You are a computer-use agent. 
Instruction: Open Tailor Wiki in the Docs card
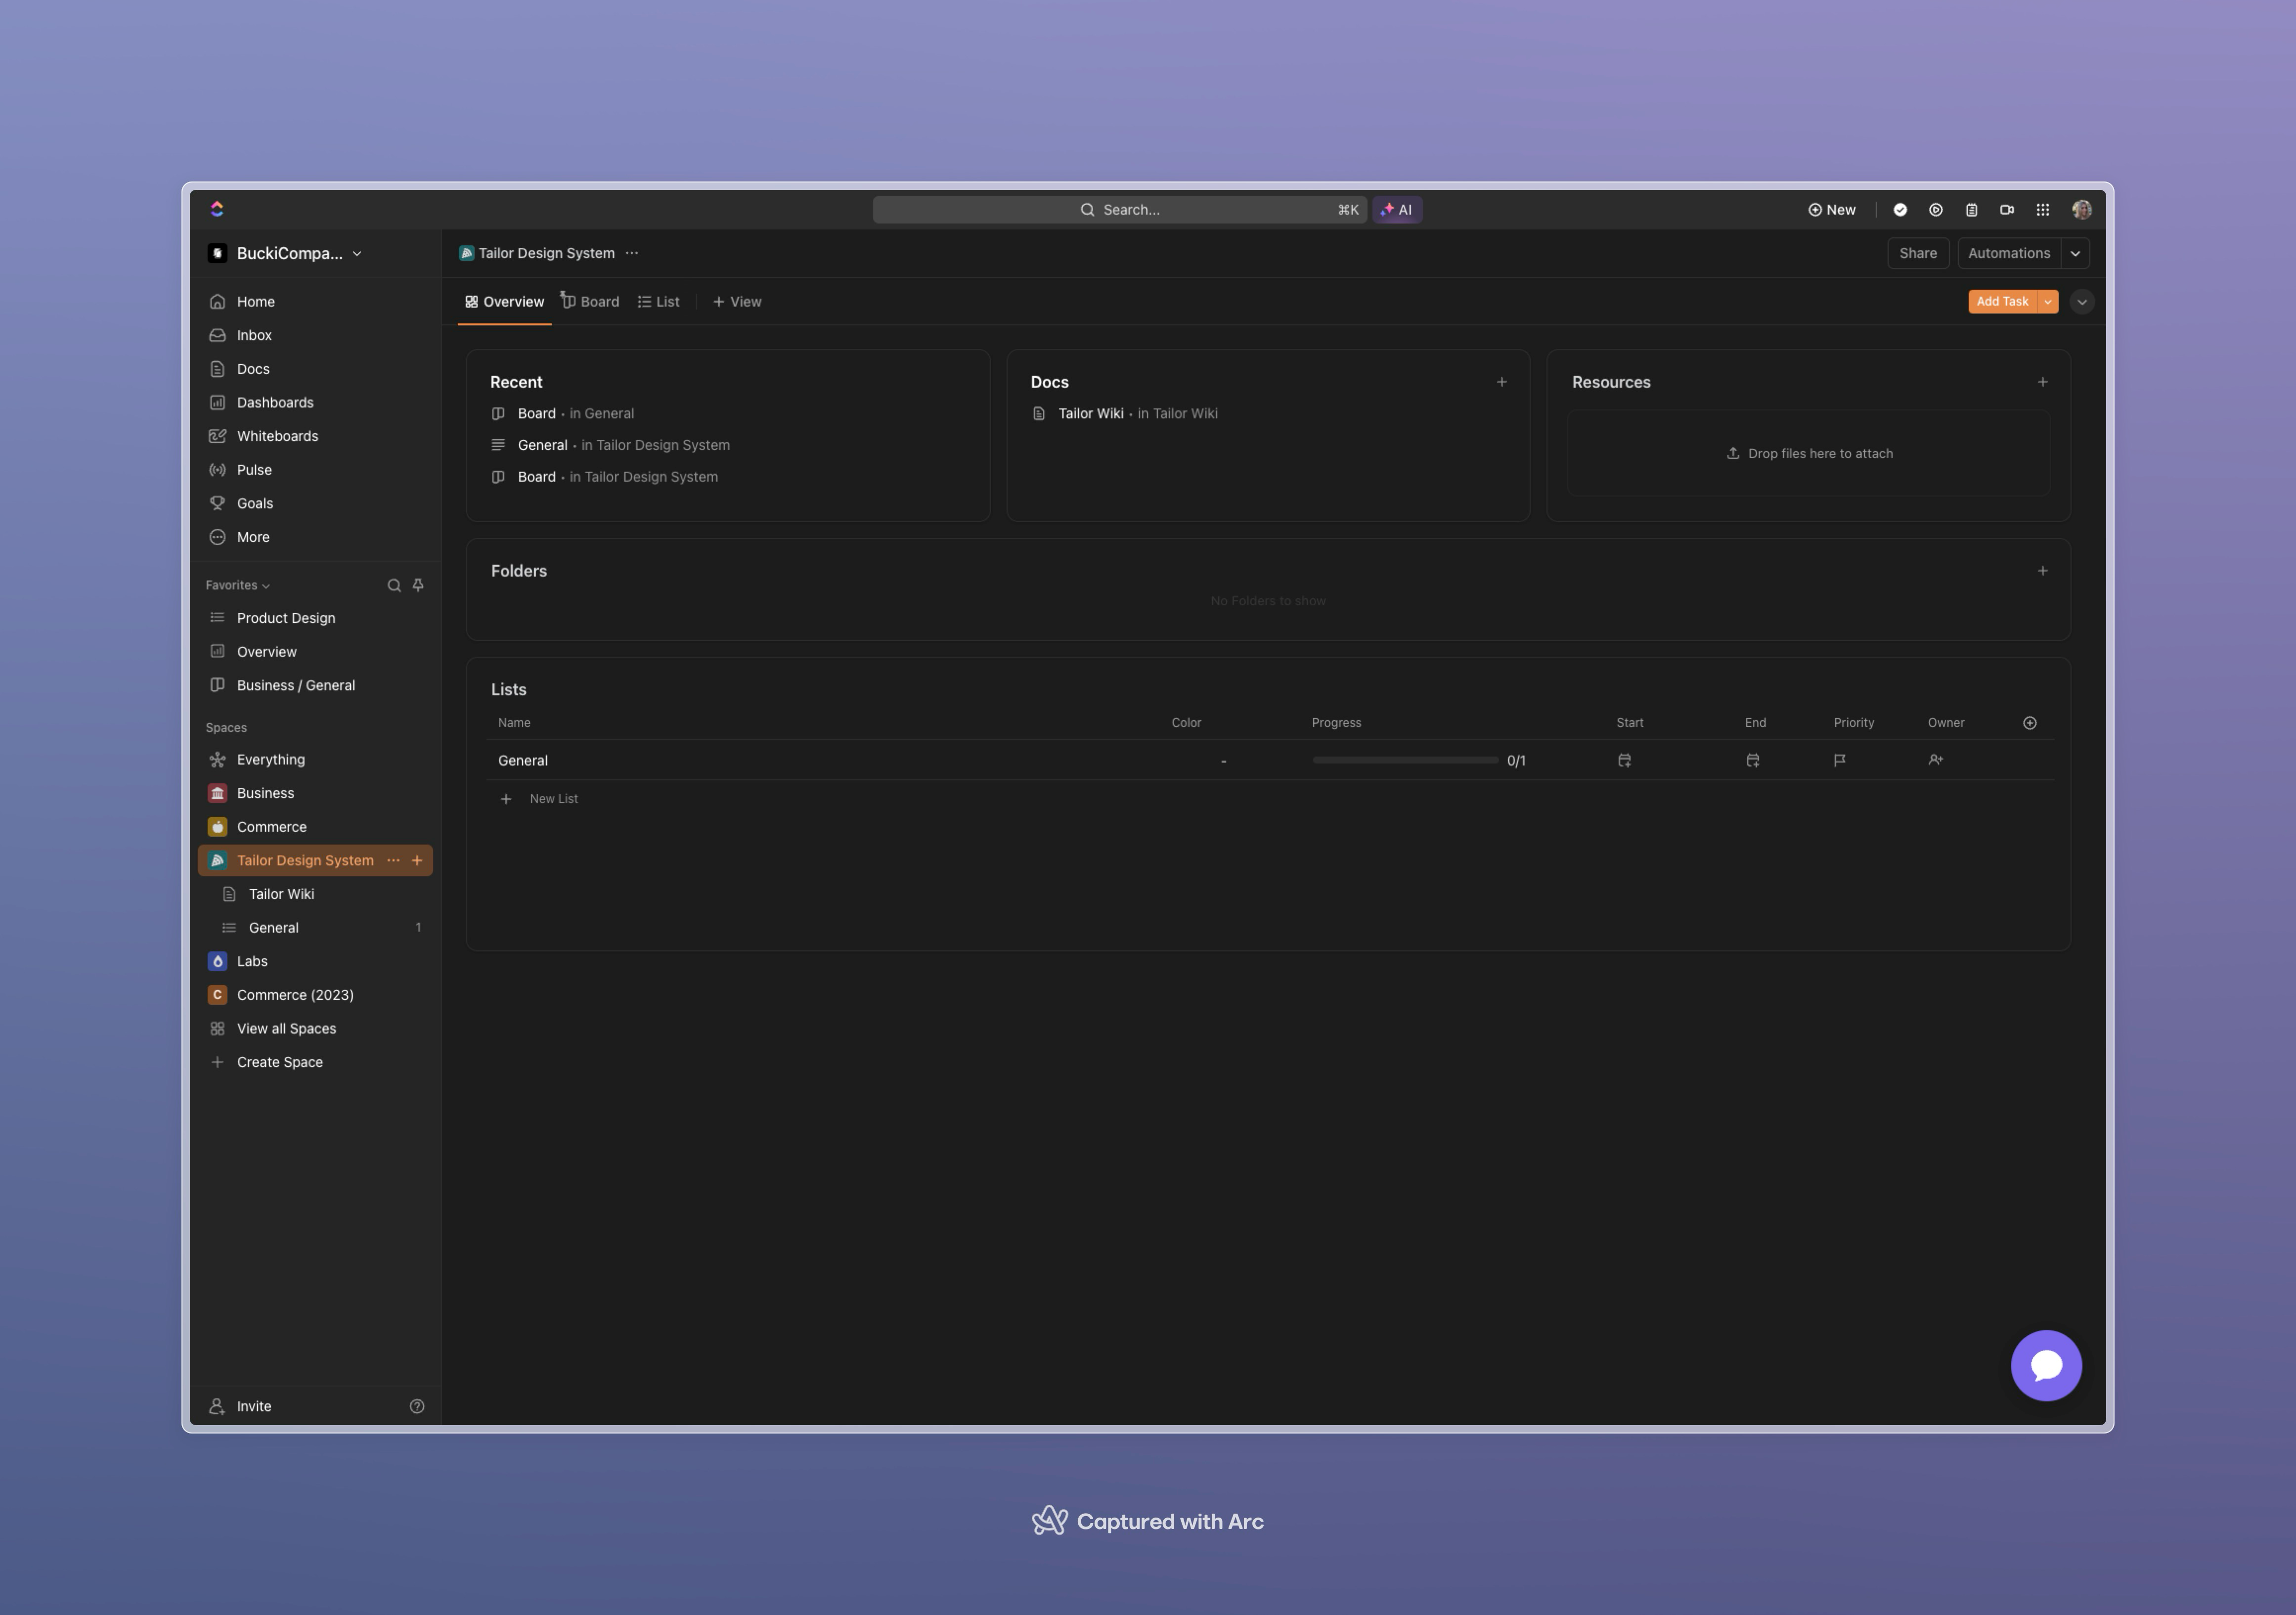coord(1125,414)
